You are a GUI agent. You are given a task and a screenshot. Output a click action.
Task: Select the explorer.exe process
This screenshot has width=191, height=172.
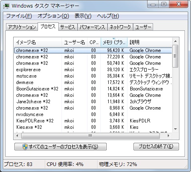[93, 70]
